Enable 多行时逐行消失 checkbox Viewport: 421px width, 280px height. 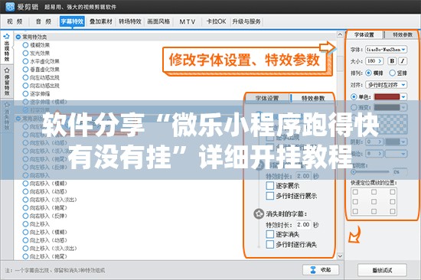tap(270, 244)
